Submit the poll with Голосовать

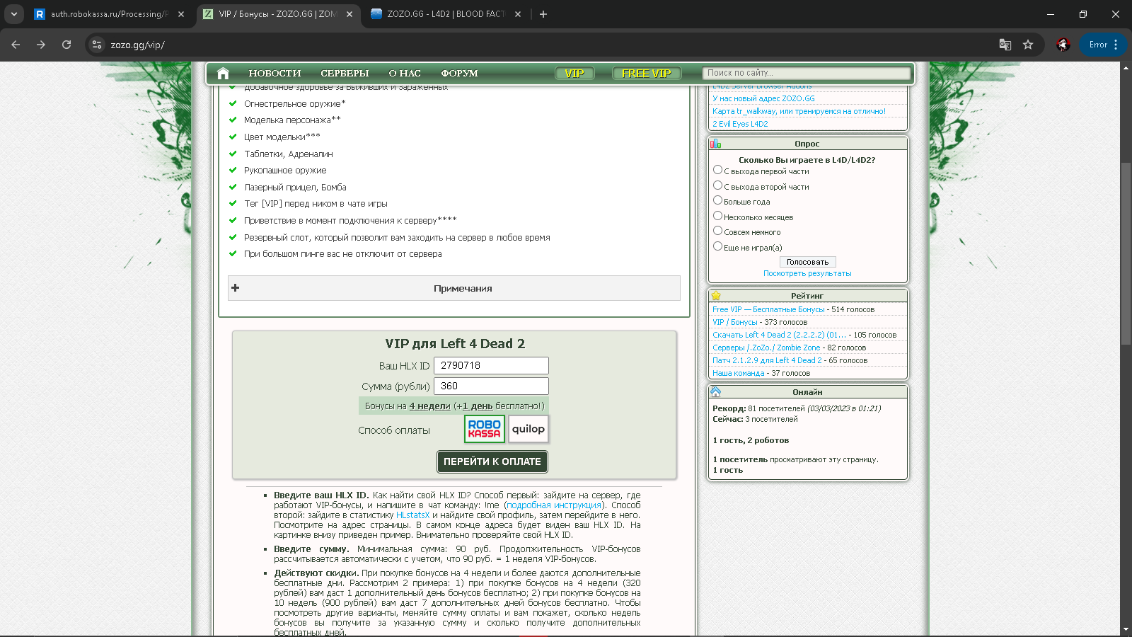[x=807, y=262]
